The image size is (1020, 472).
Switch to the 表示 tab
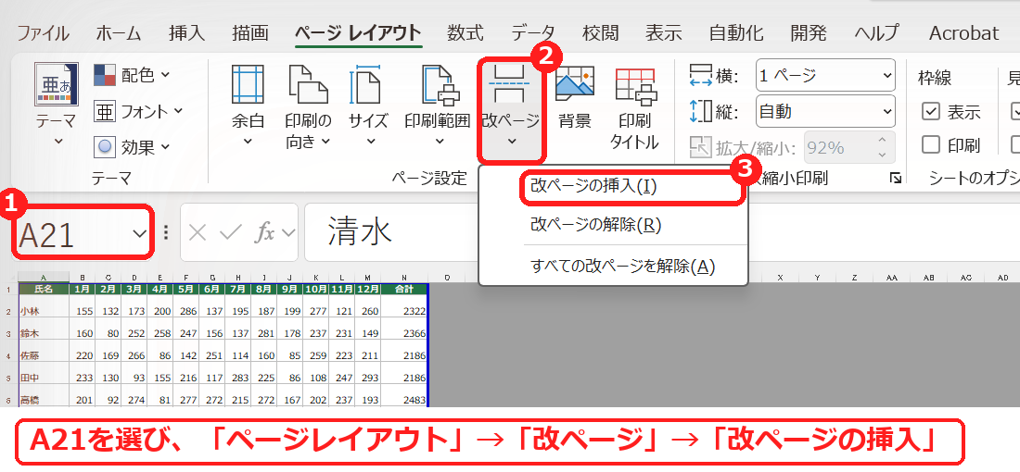(664, 32)
